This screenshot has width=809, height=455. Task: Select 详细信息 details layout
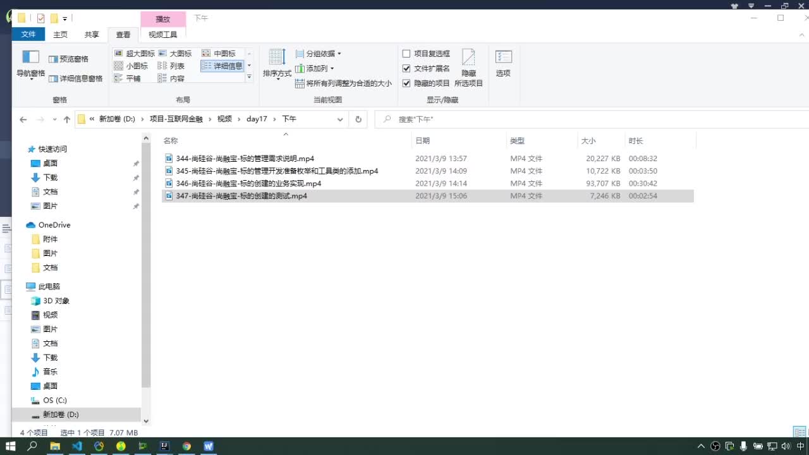[222, 66]
